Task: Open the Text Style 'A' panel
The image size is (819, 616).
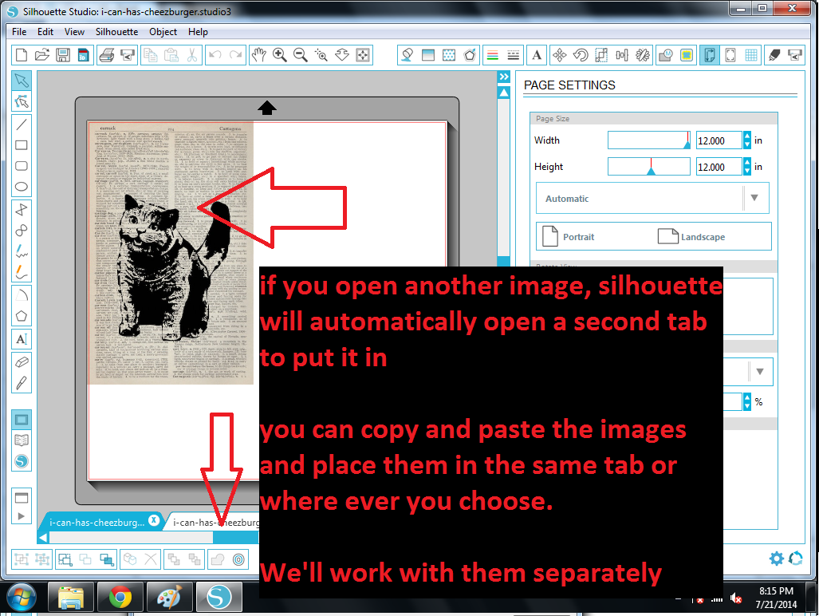Action: pyautogui.click(x=537, y=55)
